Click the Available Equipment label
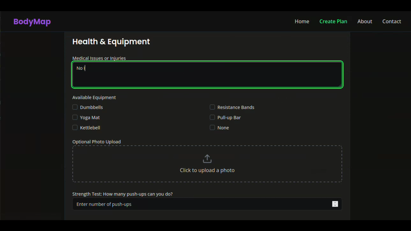 click(x=94, y=97)
